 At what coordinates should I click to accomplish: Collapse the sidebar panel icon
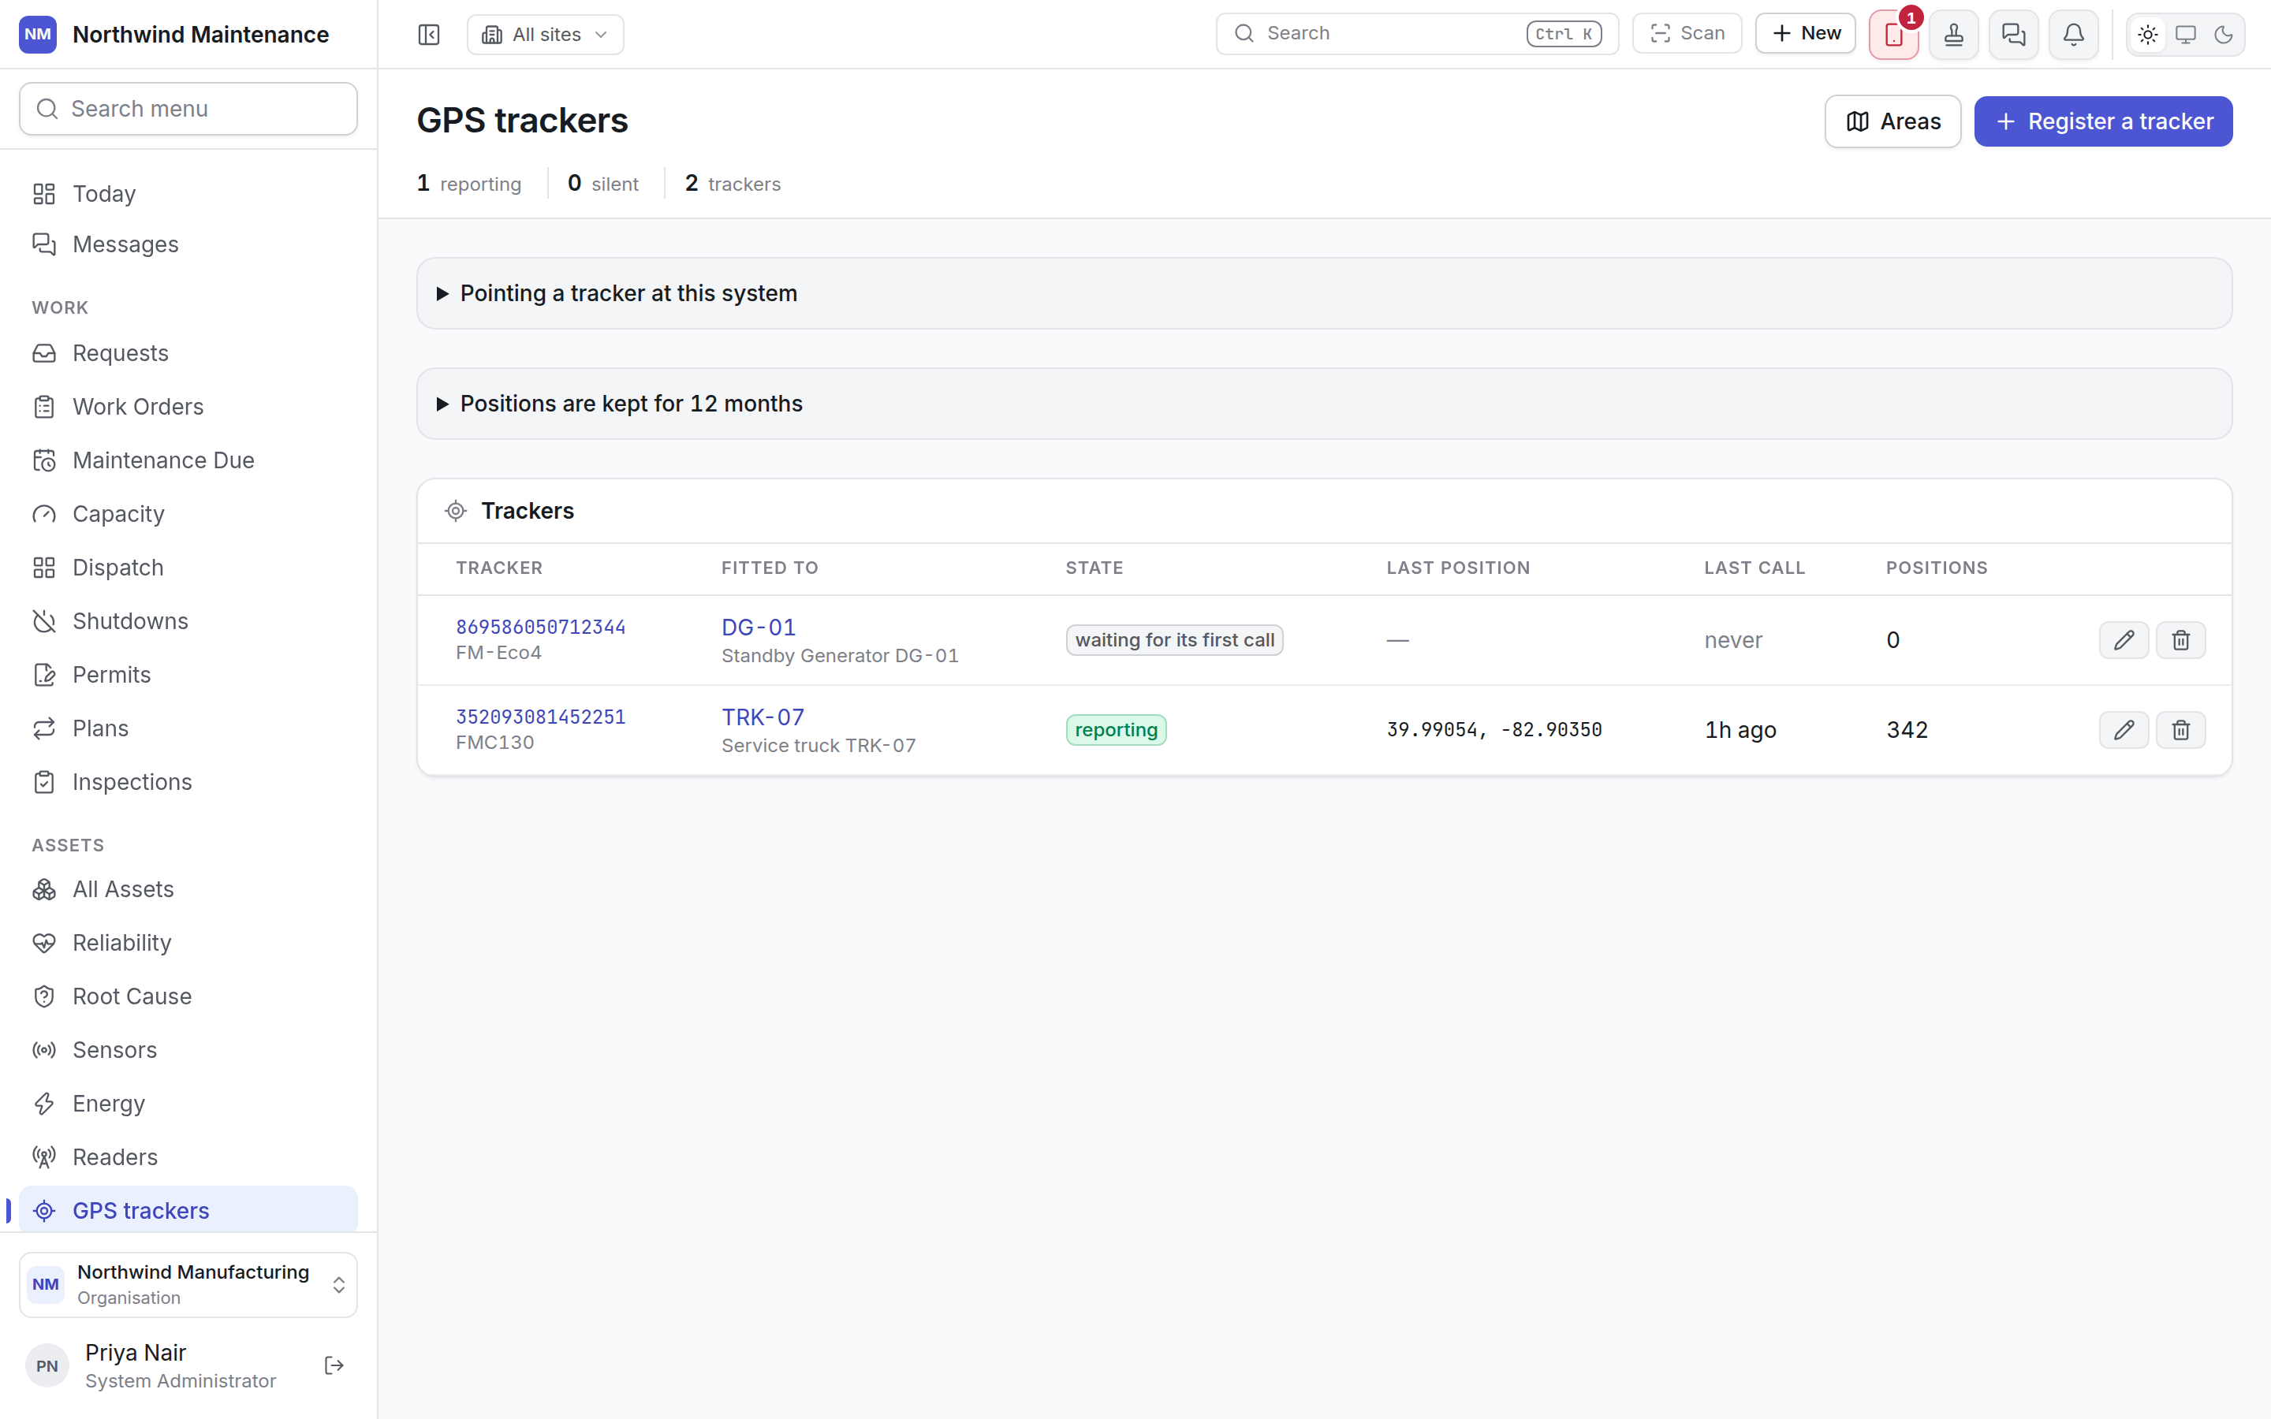click(429, 35)
